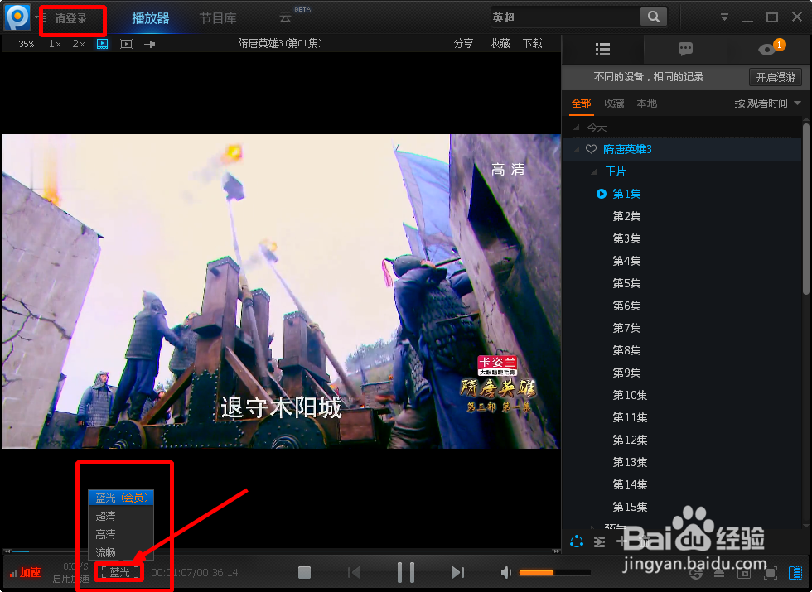Viewport: 812px width, 592px height.
Task: Switch to the 播放器 tab
Action: tap(151, 18)
